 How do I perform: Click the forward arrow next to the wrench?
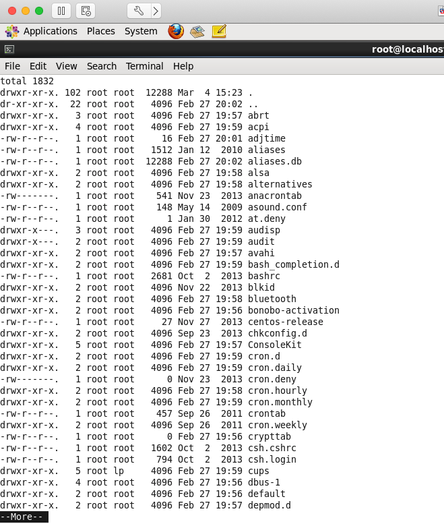pyautogui.click(x=156, y=11)
